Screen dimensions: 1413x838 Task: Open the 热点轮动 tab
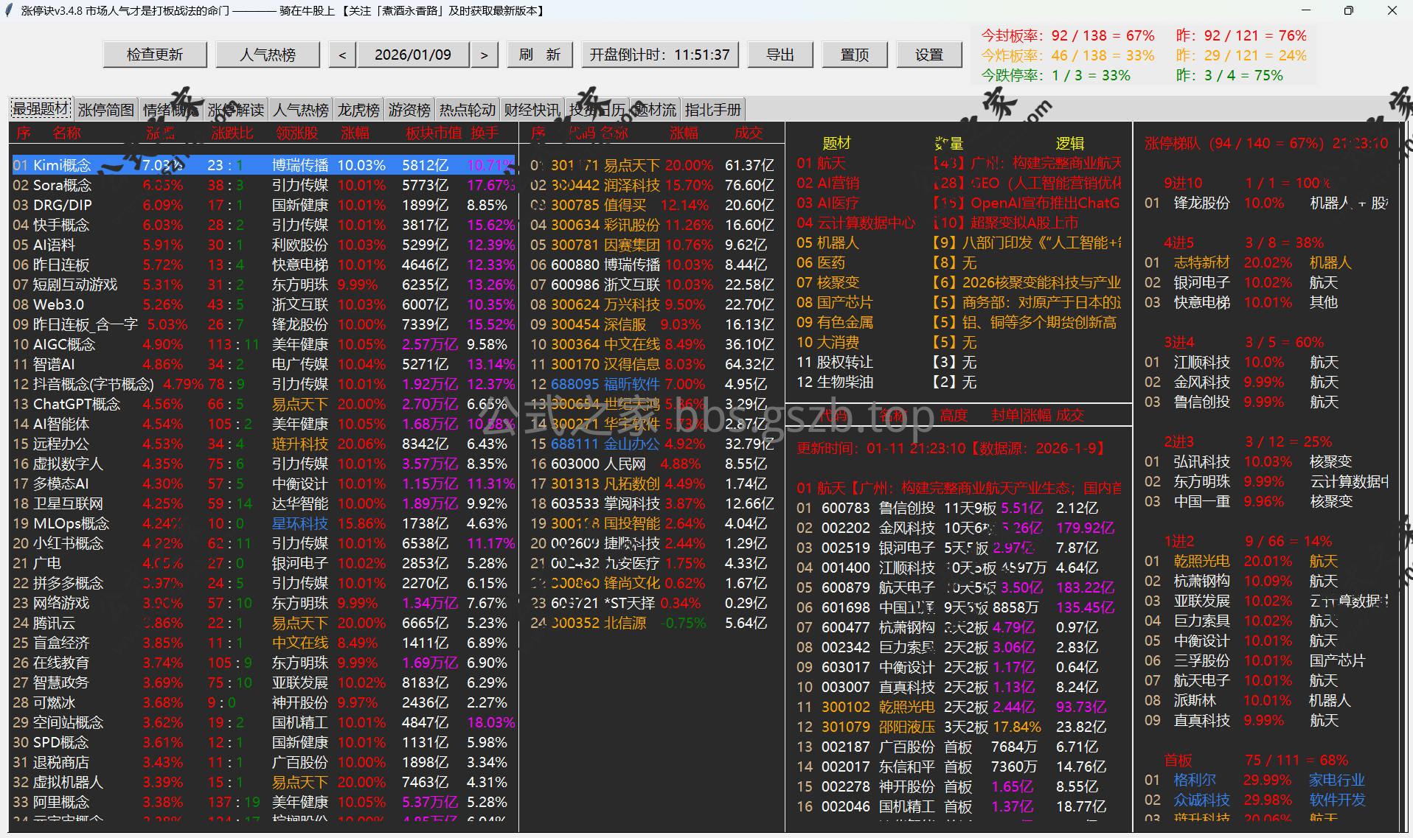point(468,110)
